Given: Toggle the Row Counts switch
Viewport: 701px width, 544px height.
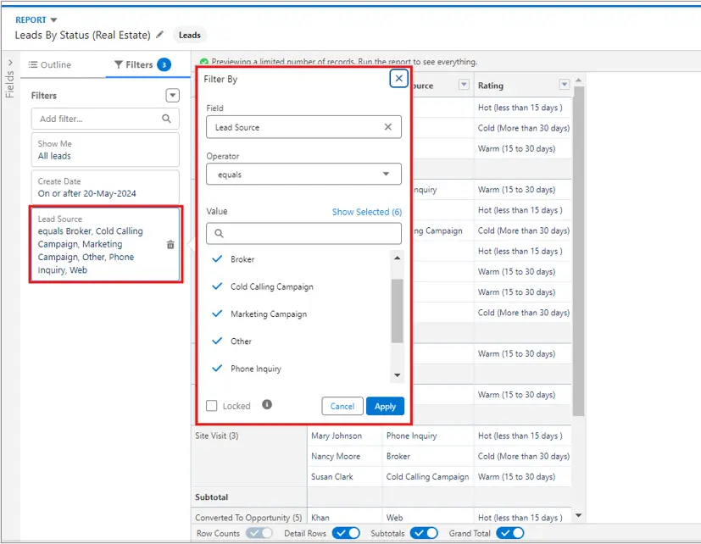Looking at the screenshot, I should pyautogui.click(x=259, y=533).
